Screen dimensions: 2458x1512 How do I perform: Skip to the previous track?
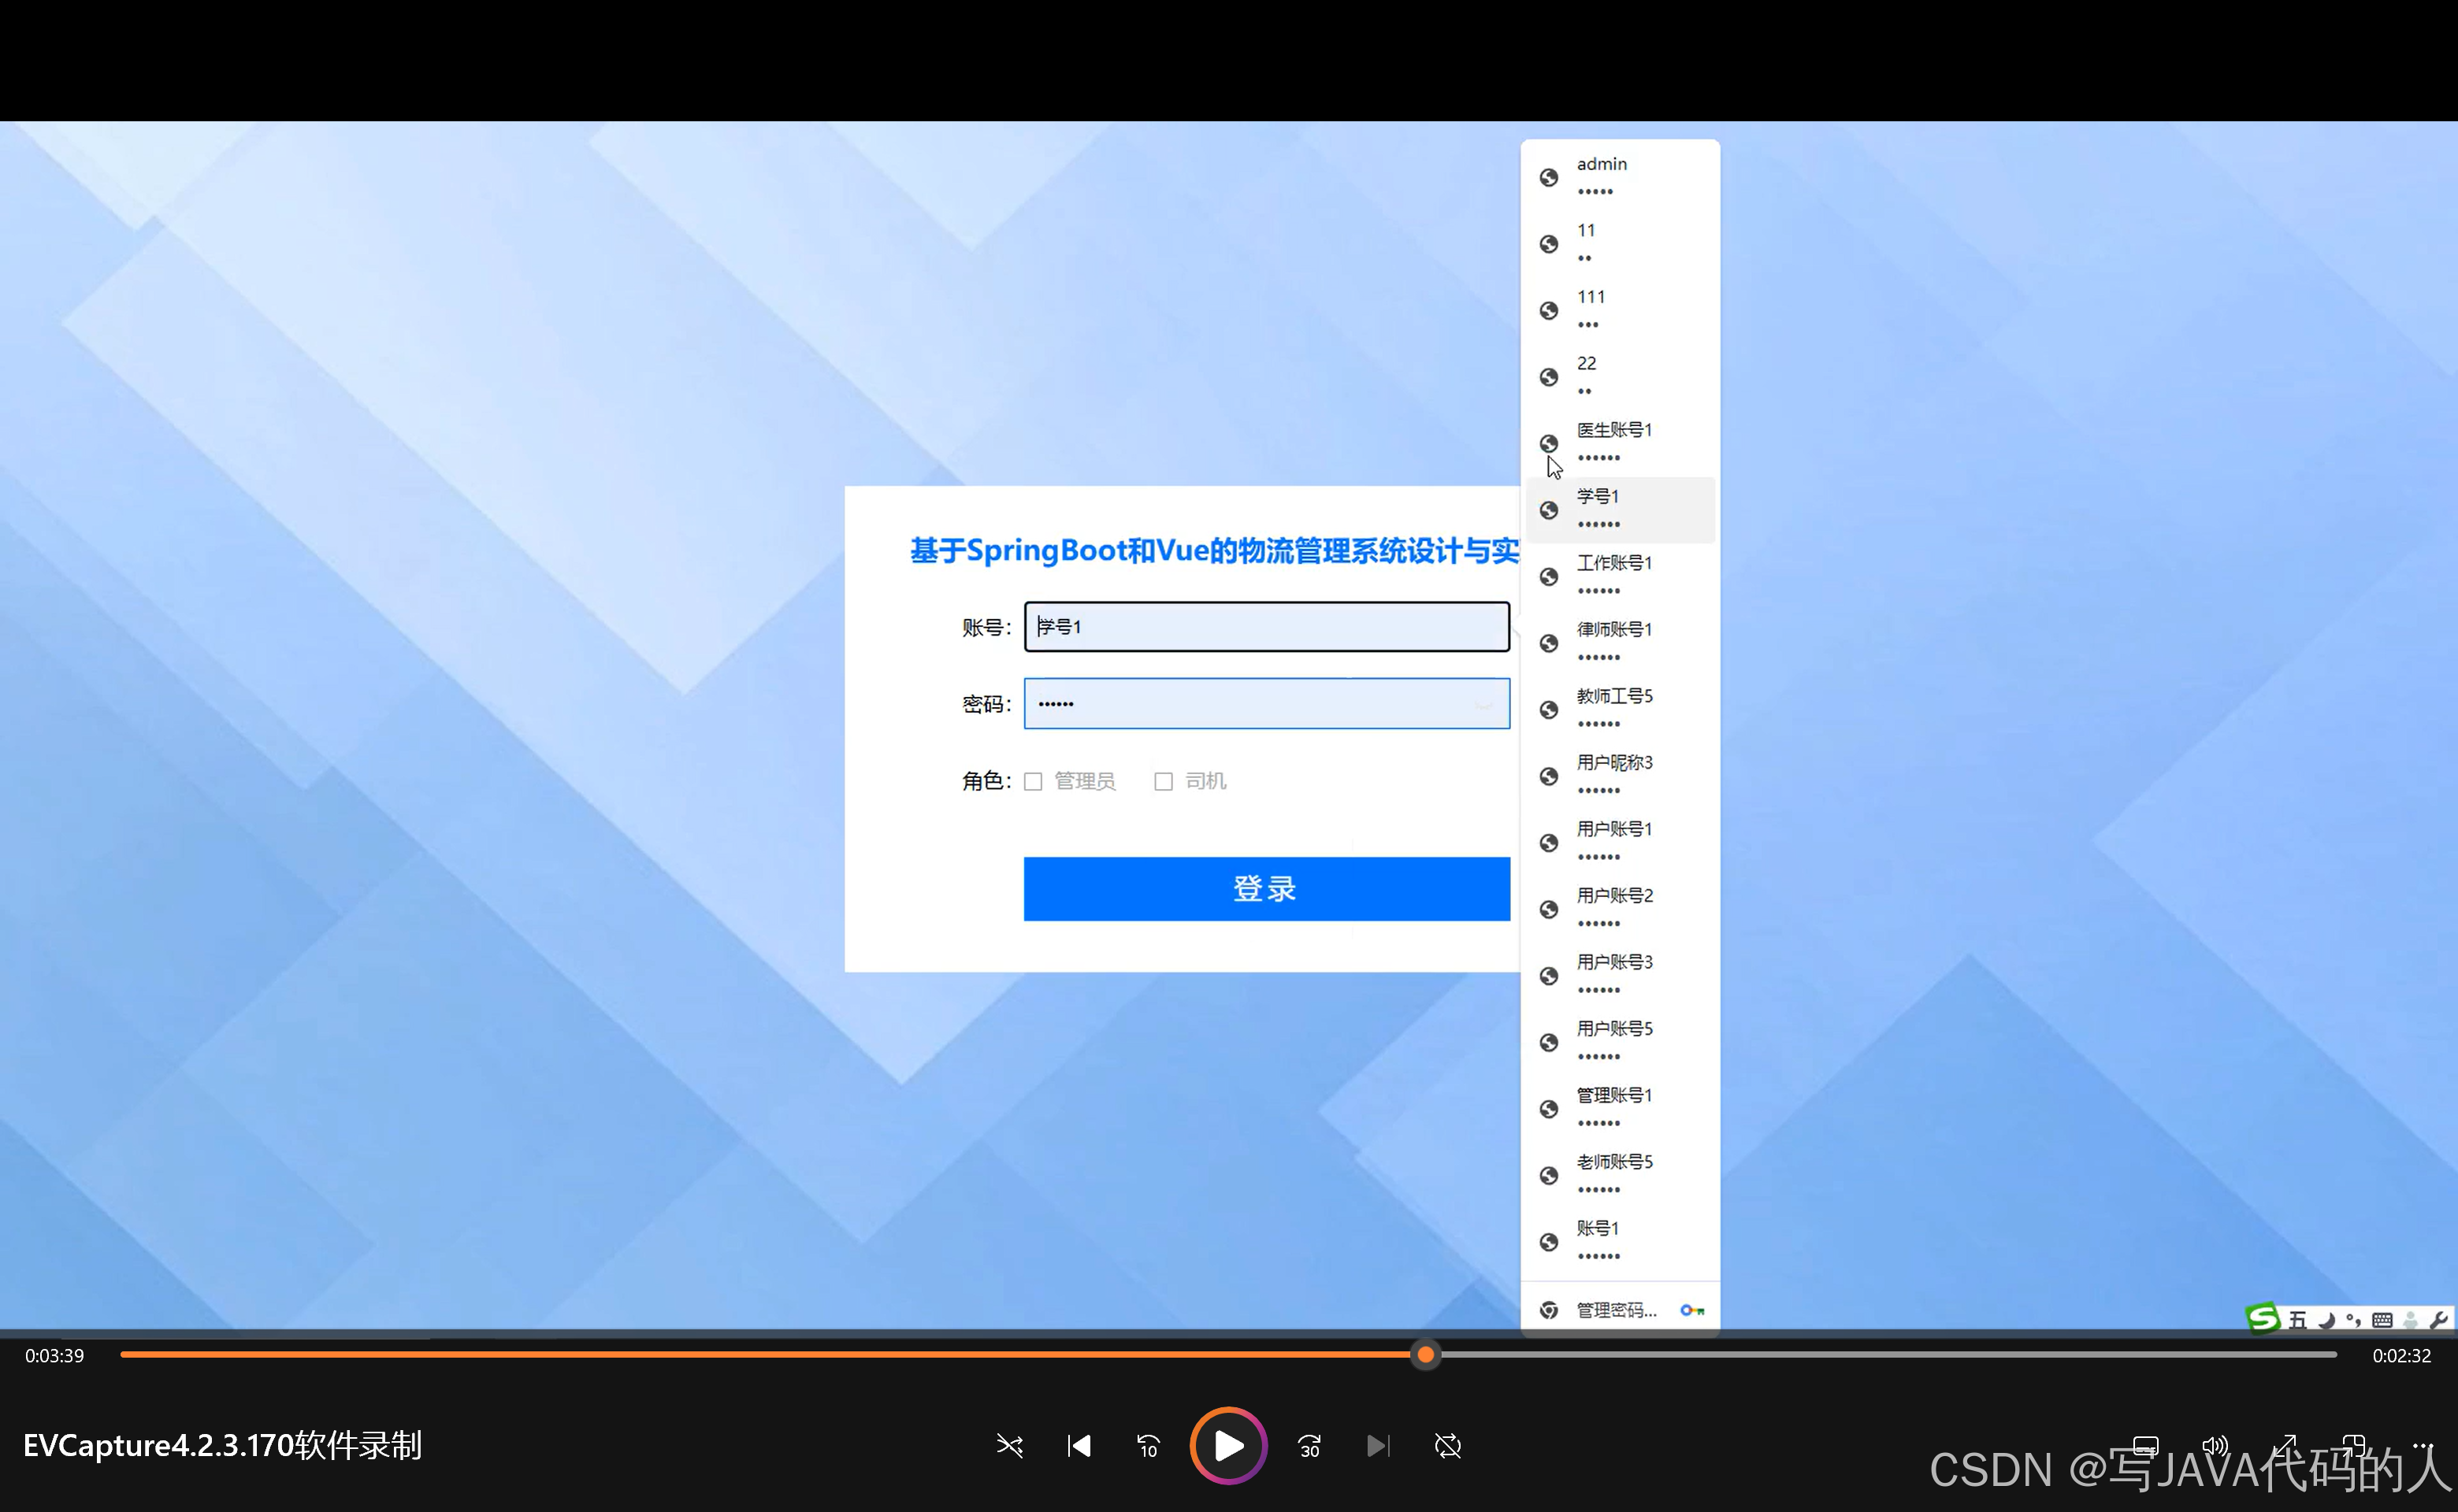[1079, 1446]
